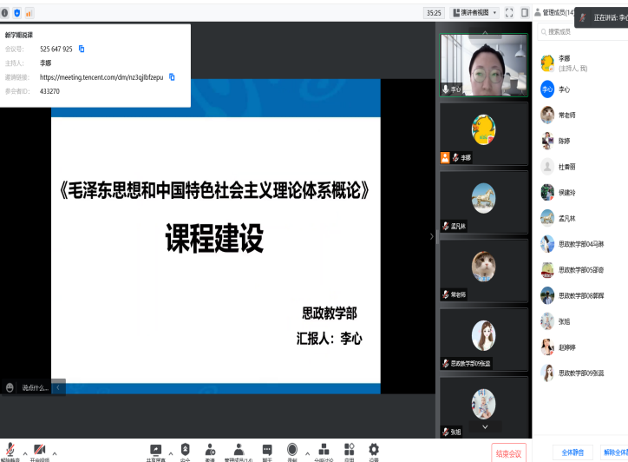Click the meeting info icon at top left
Image resolution: width=628 pixels, height=462 pixels.
(5, 13)
